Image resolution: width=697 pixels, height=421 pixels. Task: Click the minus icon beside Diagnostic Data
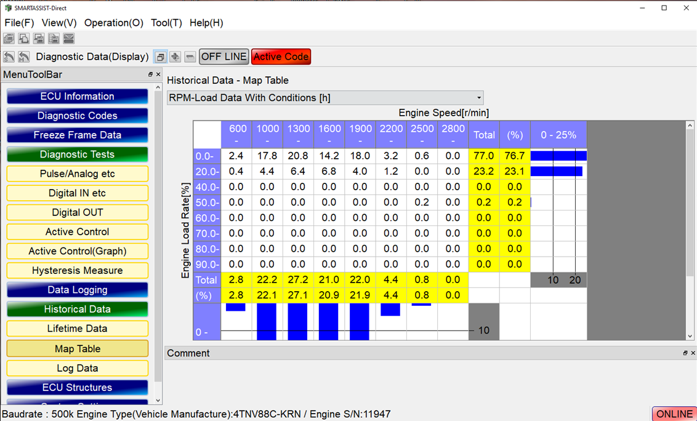[190, 57]
